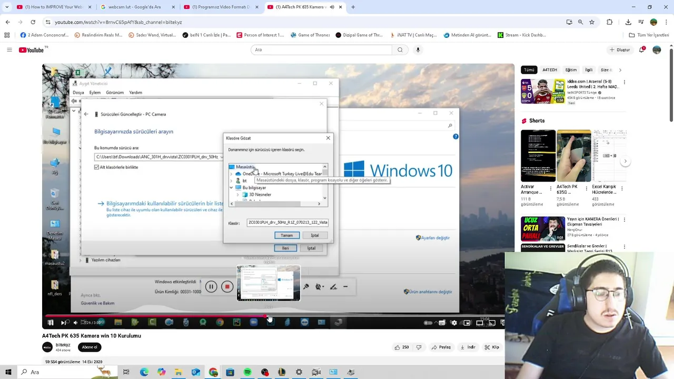Open the Arsenal Leeds video thumbnail
The width and height of the screenshot is (674, 379).
click(543, 92)
